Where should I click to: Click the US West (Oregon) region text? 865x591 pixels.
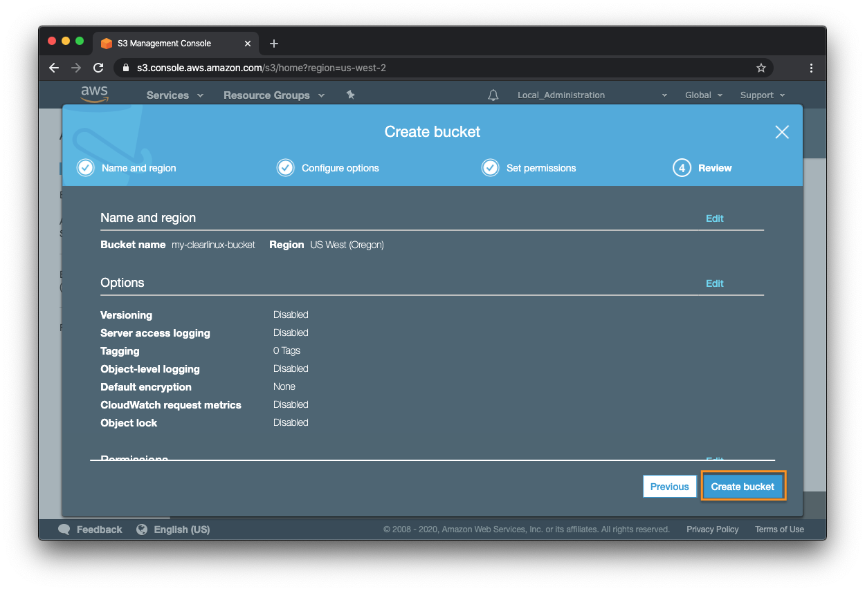(x=347, y=245)
